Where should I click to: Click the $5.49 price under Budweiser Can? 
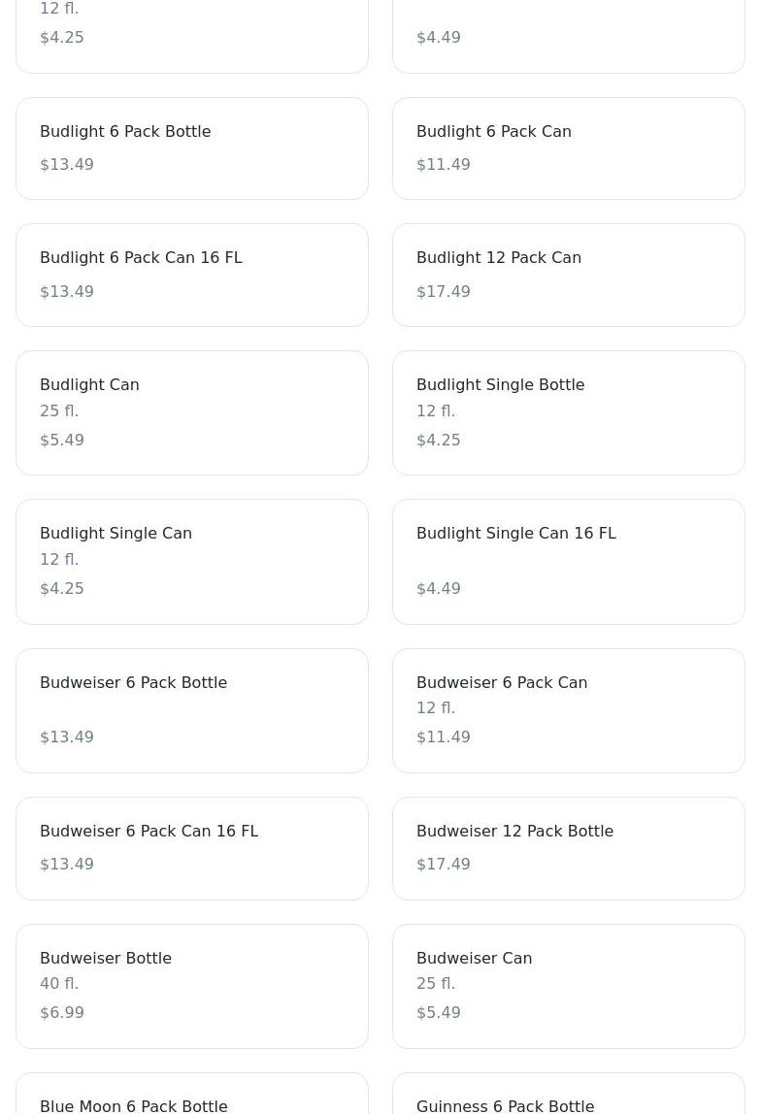(438, 1012)
